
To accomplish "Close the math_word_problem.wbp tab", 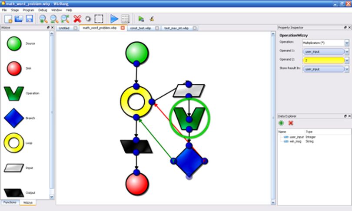I will pyautogui.click(x=123, y=28).
